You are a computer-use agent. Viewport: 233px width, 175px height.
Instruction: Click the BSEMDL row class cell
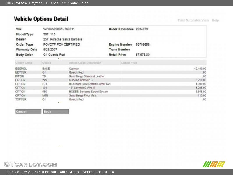(x=21, y=69)
